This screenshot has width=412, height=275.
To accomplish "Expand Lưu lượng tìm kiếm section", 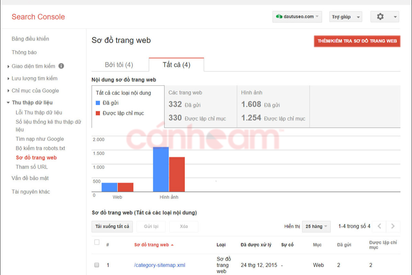I will (8, 79).
